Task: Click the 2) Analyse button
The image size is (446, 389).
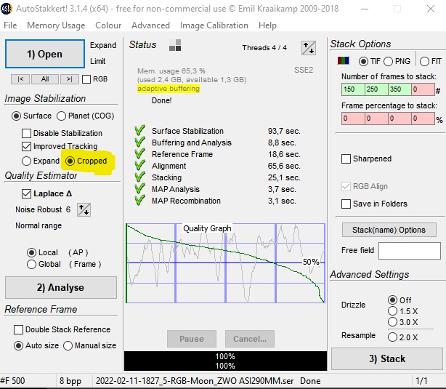Action: 60,287
